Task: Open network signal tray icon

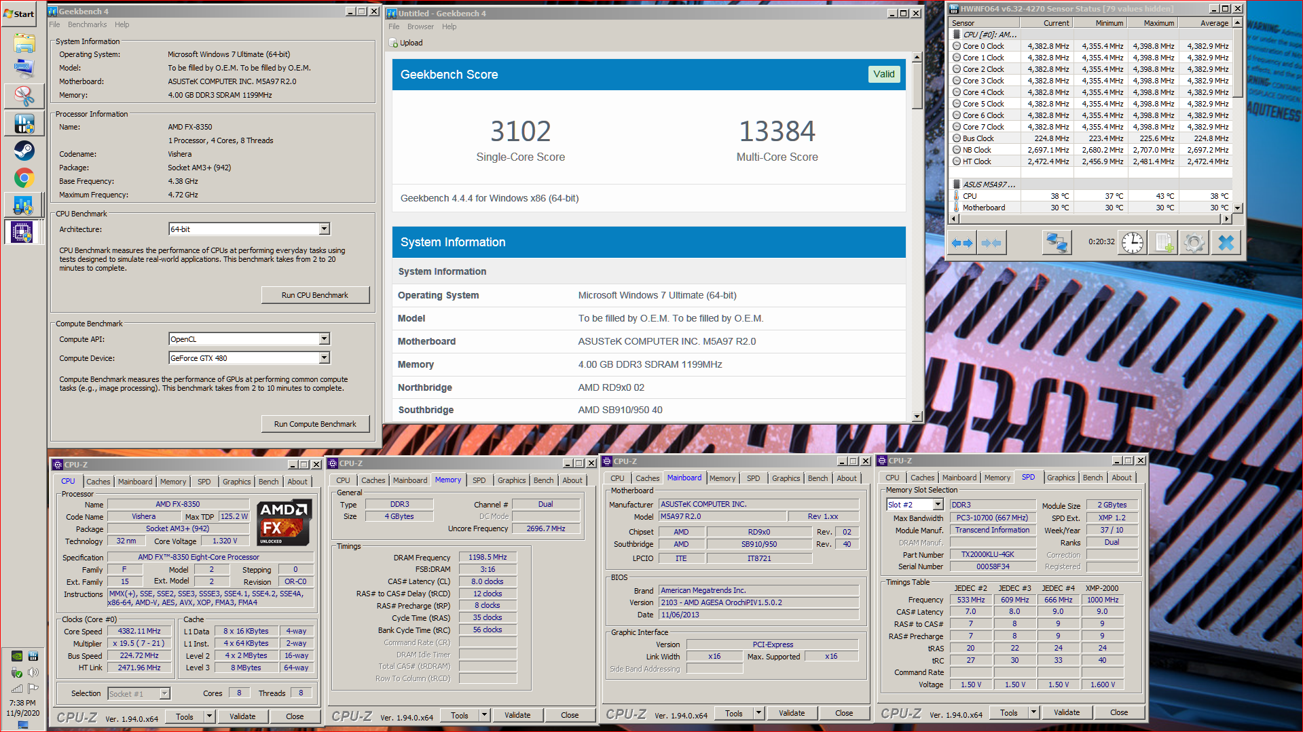Action: pos(17,688)
